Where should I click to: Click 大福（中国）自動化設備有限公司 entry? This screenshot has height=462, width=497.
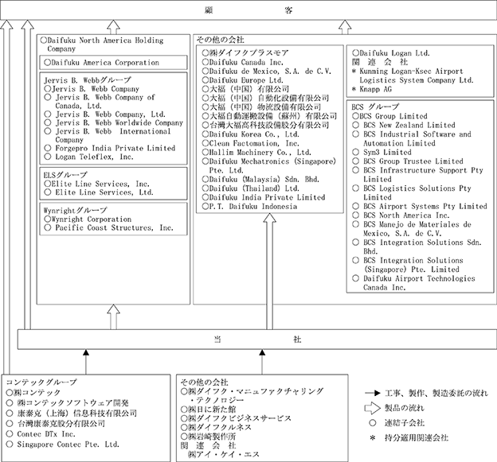[265, 98]
